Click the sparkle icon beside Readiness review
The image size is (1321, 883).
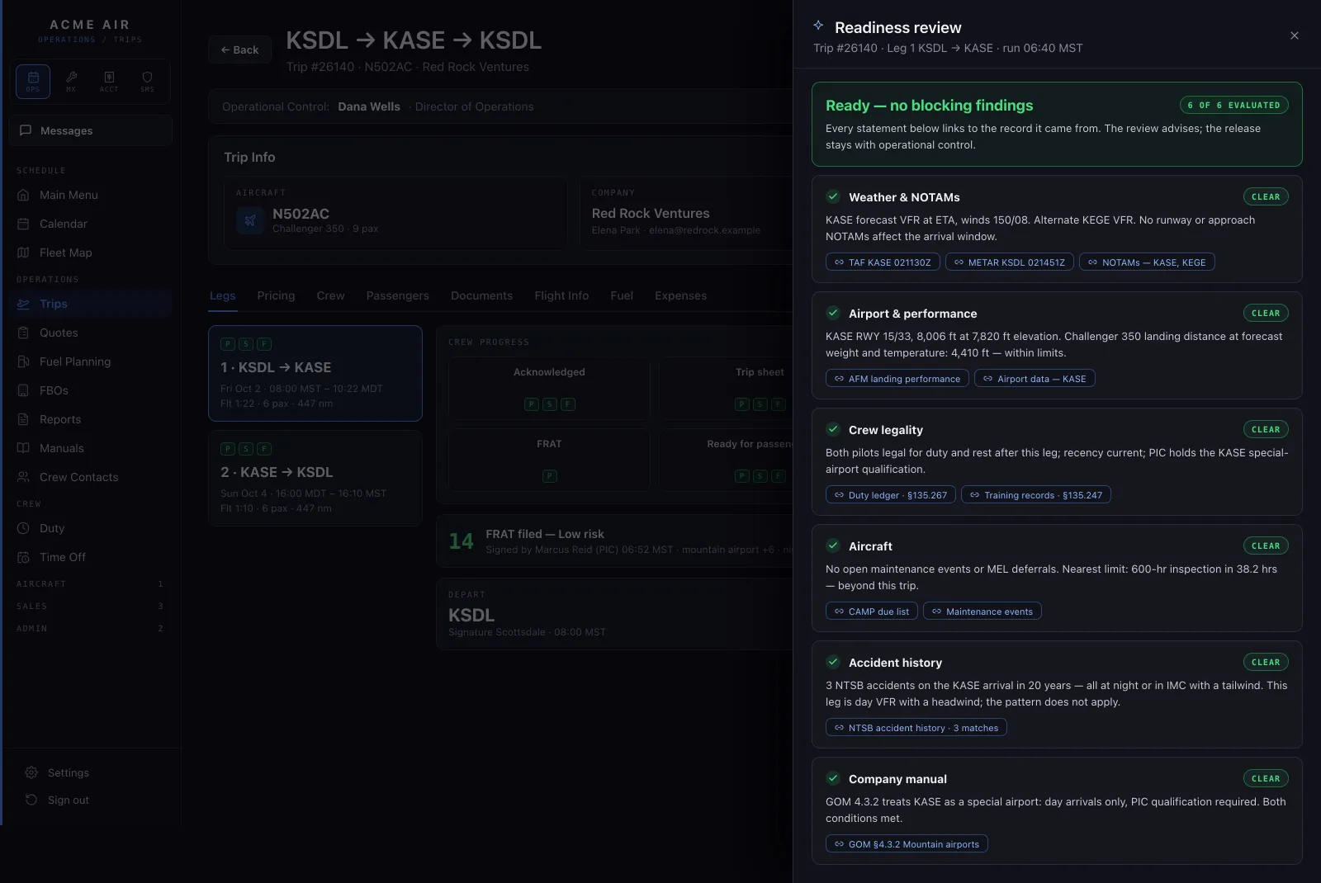pyautogui.click(x=818, y=26)
